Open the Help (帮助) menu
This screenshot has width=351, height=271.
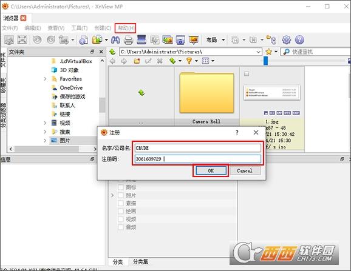126,28
